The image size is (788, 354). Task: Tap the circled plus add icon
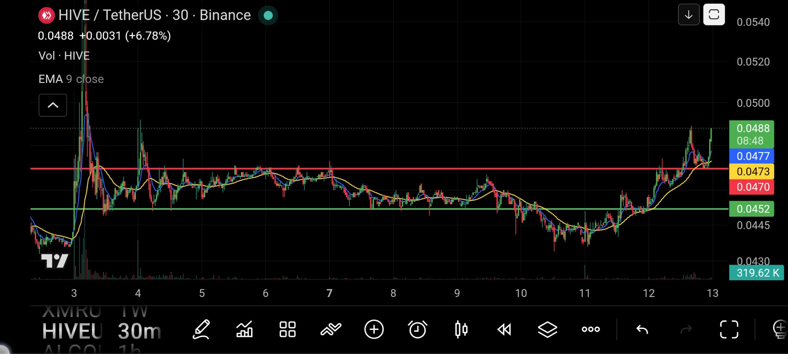pyautogui.click(x=374, y=329)
